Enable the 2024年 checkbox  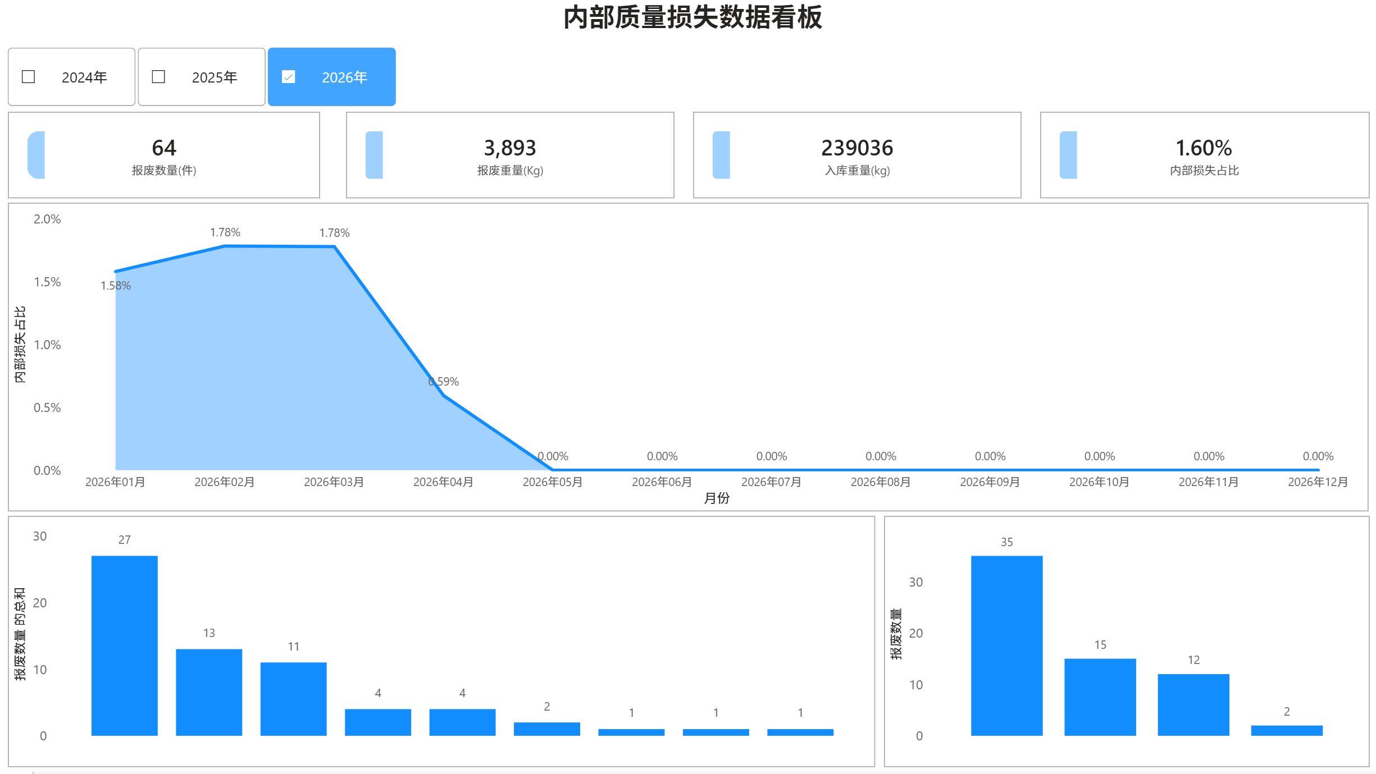click(x=28, y=76)
